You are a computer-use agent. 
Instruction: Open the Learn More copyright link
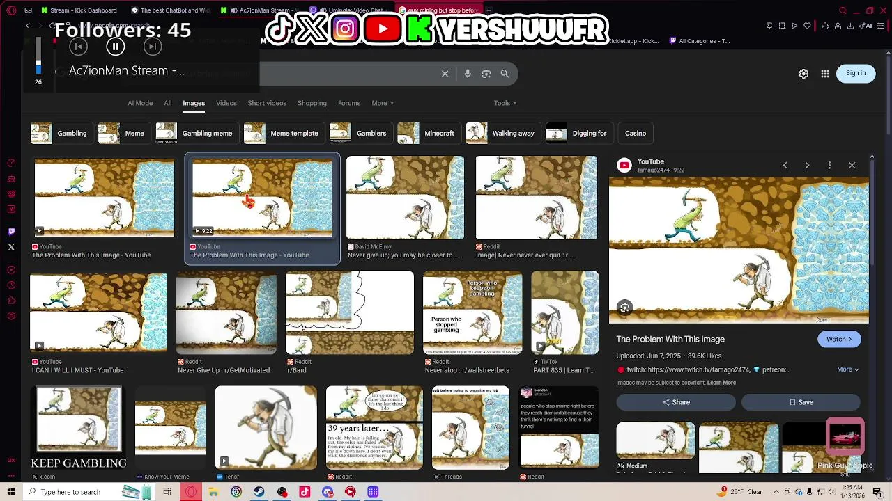[x=721, y=383]
